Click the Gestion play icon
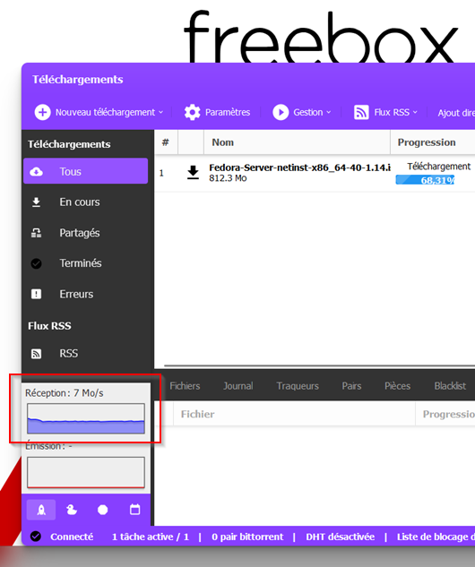This screenshot has height=567, width=475. click(281, 113)
